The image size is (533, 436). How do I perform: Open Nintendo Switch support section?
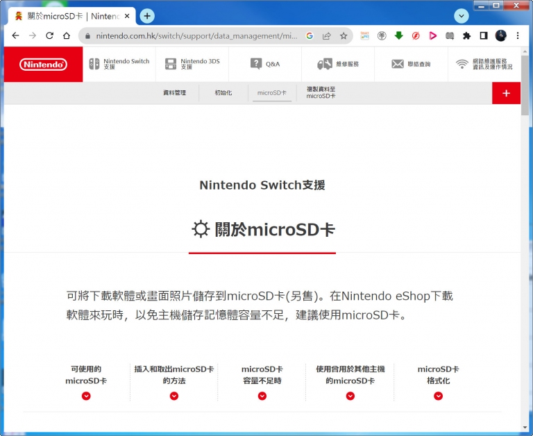(119, 64)
